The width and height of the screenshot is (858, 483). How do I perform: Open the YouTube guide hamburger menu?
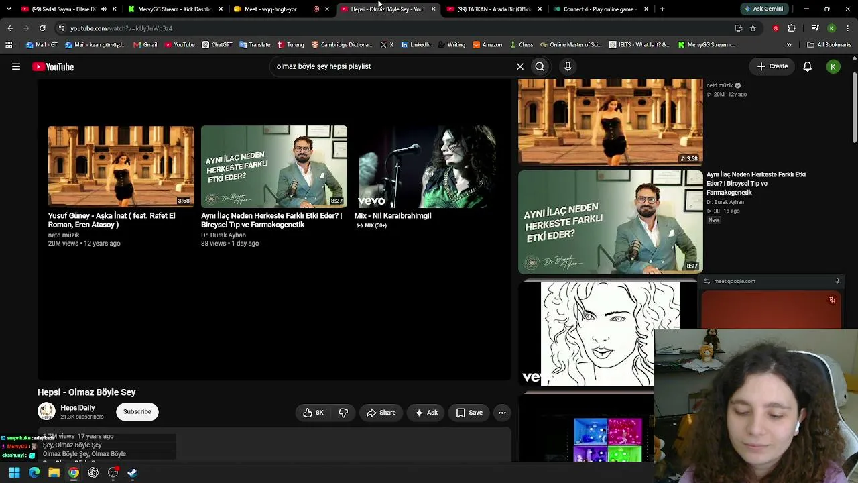pyautogui.click(x=16, y=66)
